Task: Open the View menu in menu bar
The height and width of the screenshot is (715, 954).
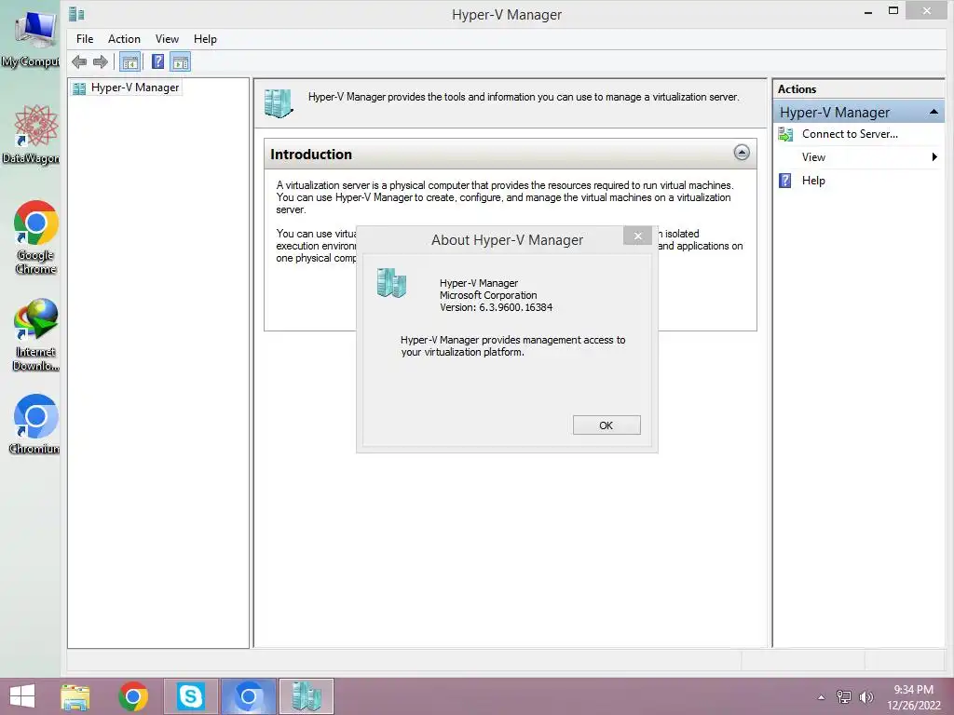Action: tap(167, 39)
